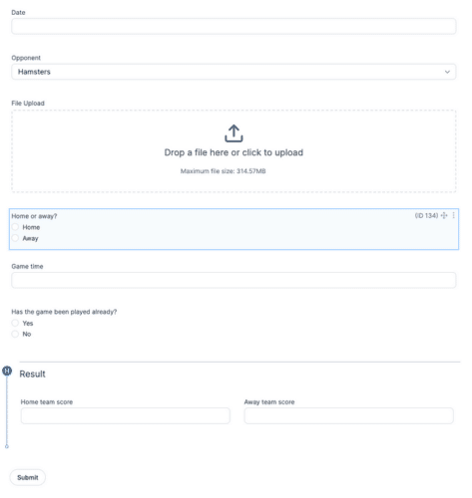472x498 pixels.
Task: Choose Yes for game already played
Action: [x=15, y=323]
